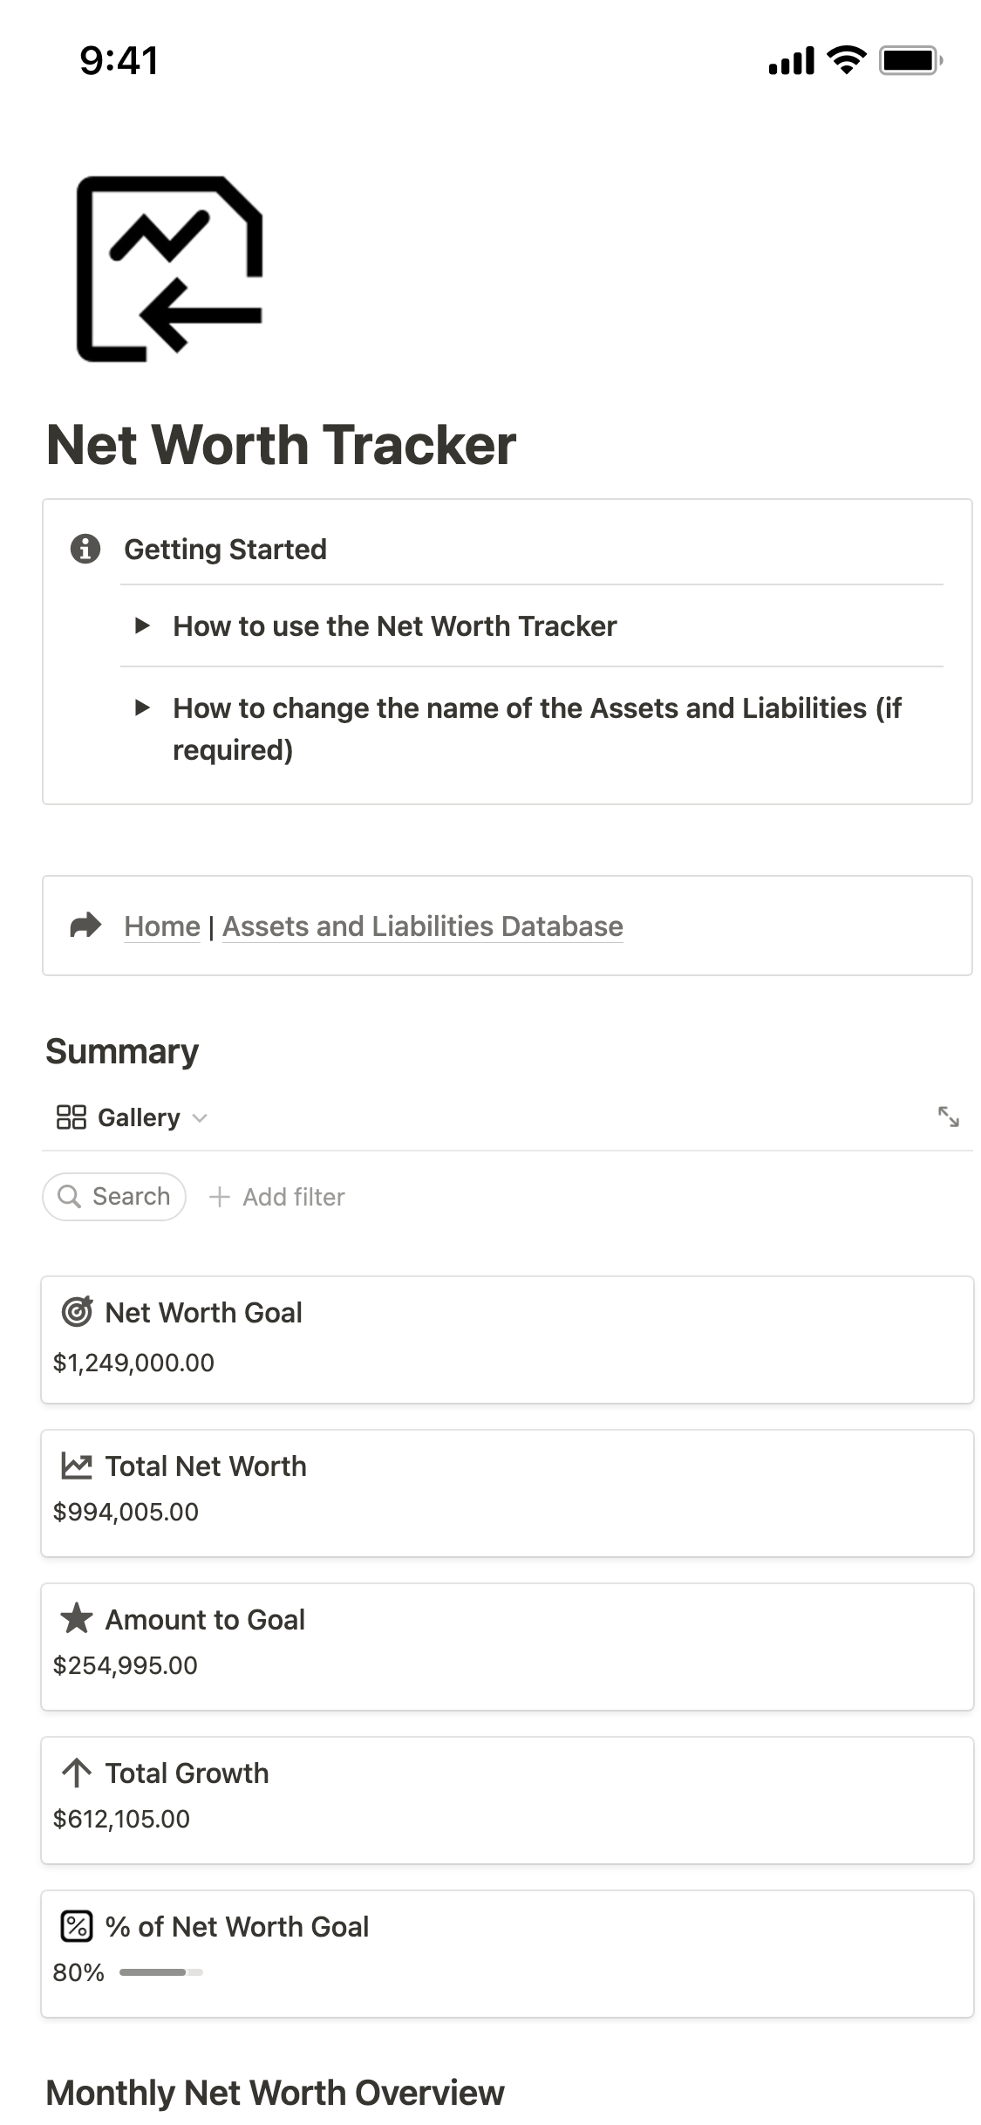Tap the Net Worth Tracker page icon
This screenshot has width=981, height=2125.
[x=170, y=269]
